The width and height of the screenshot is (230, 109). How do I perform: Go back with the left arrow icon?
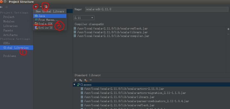point(1,7)
